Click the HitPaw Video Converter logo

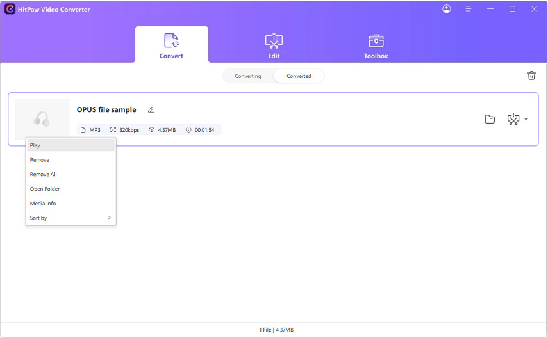pos(10,9)
